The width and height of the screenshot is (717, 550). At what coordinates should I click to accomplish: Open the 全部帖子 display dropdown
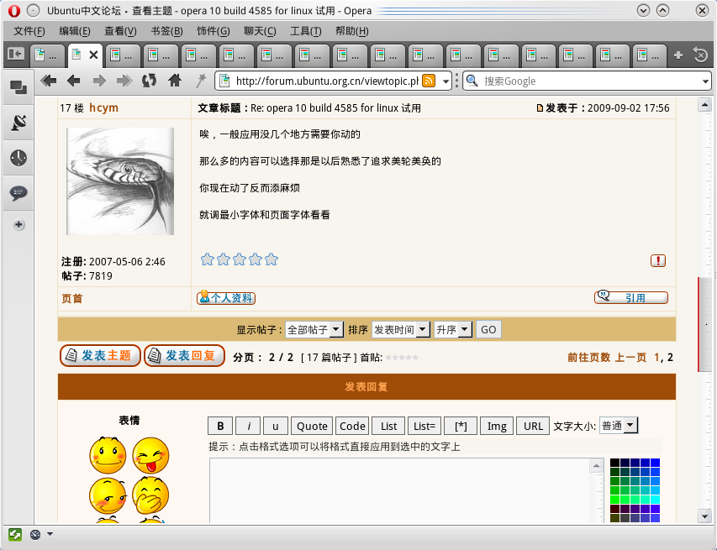pyautogui.click(x=314, y=329)
